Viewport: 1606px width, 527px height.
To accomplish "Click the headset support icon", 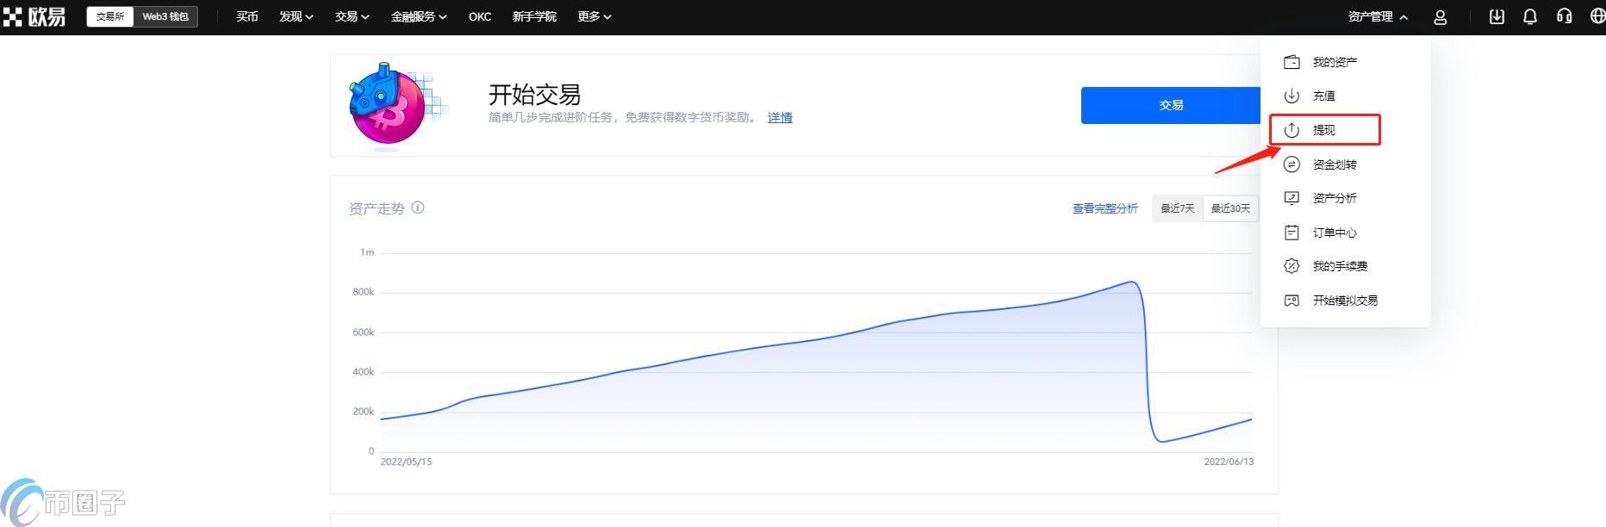I will point(1564,17).
